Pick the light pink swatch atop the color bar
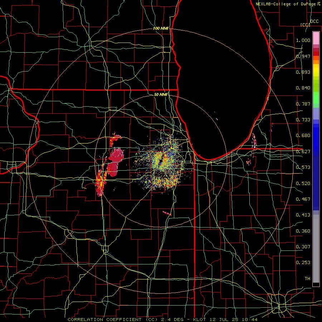322x322 pixels. [316, 38]
